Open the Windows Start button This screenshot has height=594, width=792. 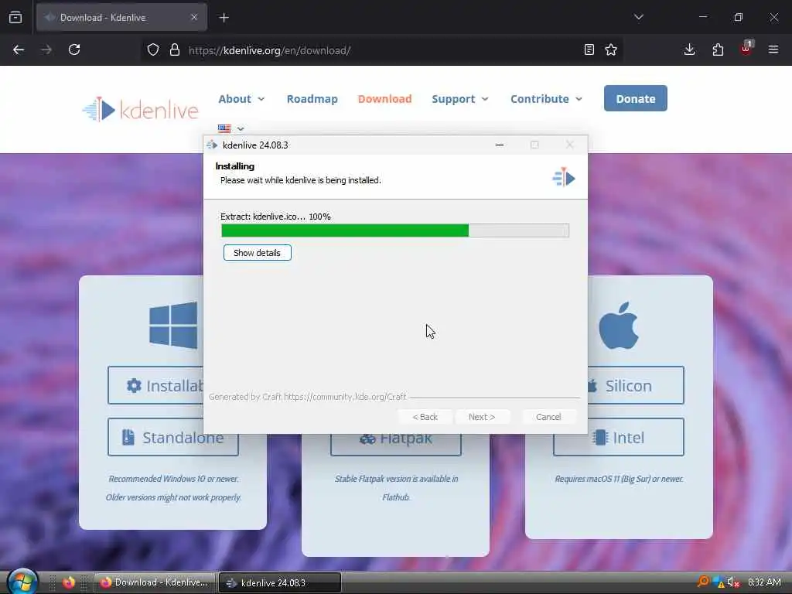[x=22, y=582]
